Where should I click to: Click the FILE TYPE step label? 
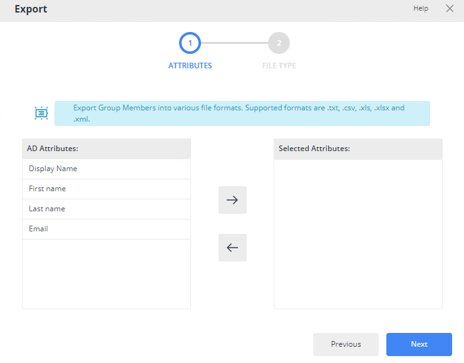click(279, 65)
